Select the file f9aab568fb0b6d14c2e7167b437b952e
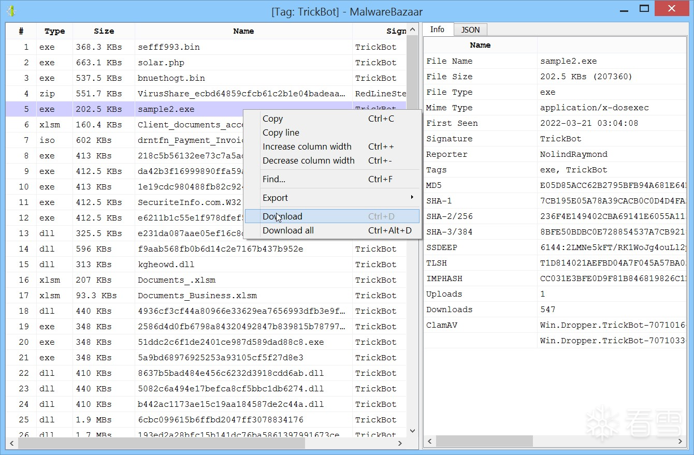 [x=221, y=249]
